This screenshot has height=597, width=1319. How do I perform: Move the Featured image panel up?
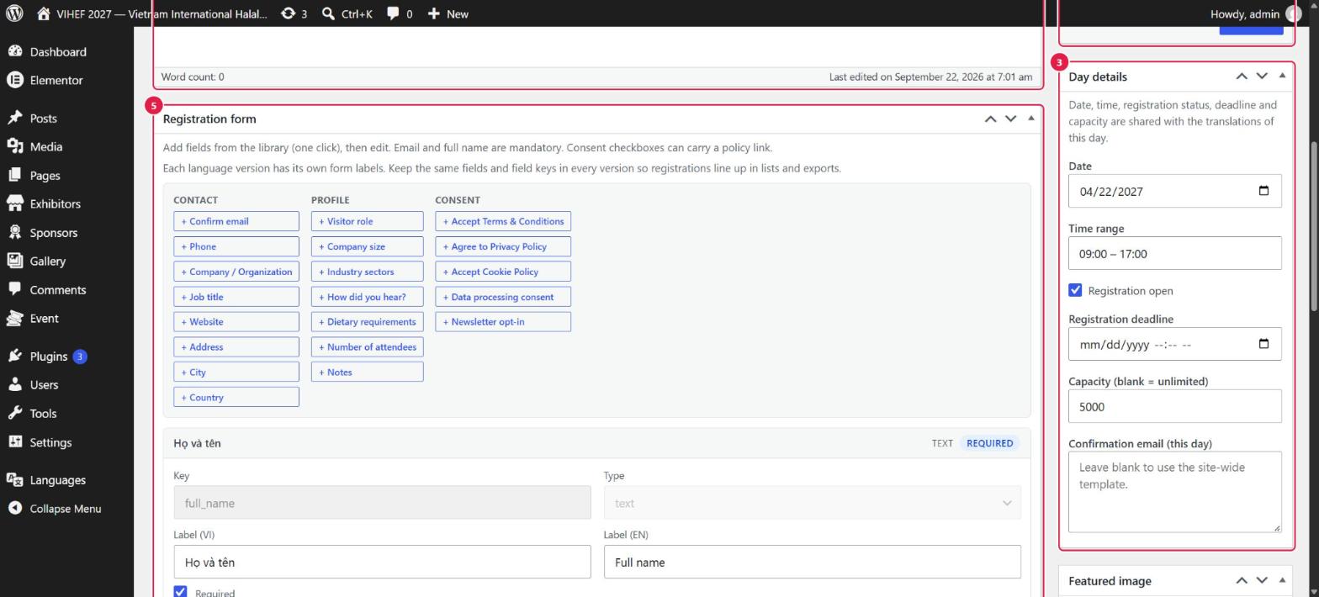pos(1241,580)
